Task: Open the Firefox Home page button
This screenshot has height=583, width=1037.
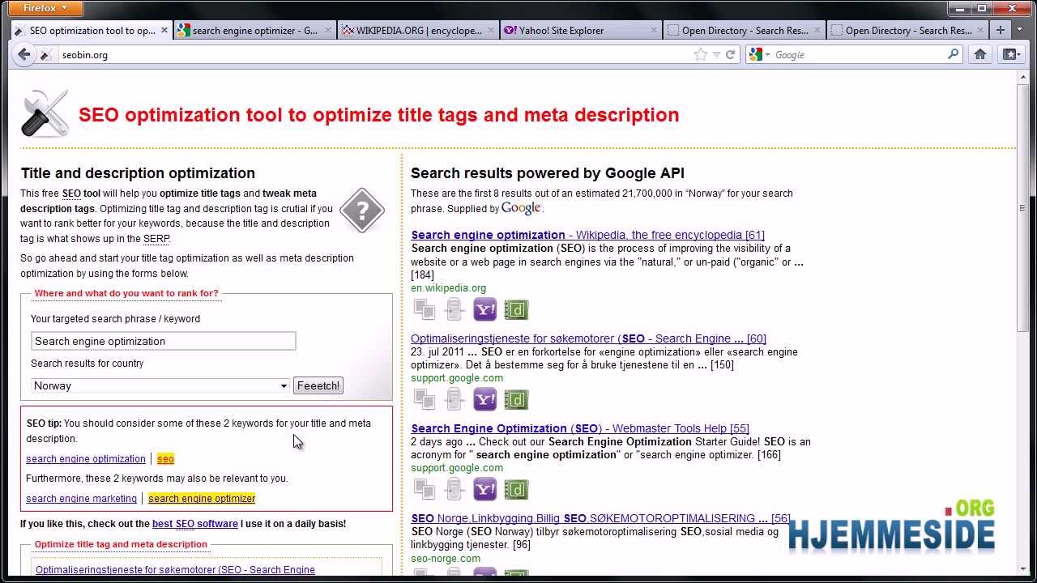Action: point(980,55)
